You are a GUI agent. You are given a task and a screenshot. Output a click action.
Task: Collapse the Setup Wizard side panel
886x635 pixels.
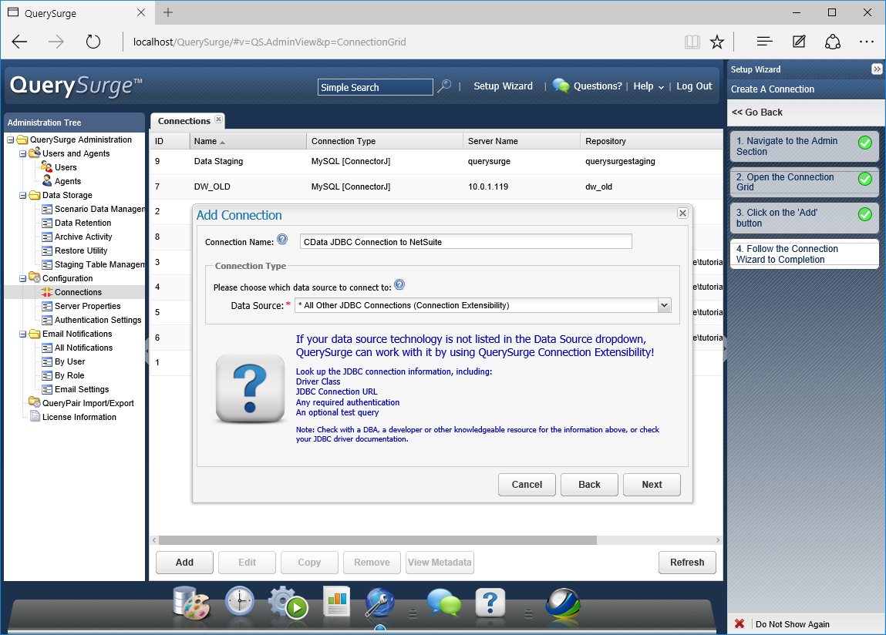(877, 69)
